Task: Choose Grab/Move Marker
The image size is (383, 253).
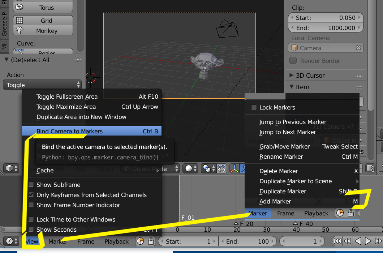Action: (302, 146)
